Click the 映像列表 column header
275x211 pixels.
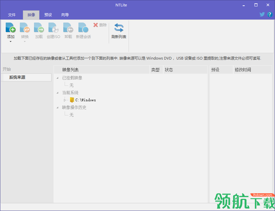(x=102, y=70)
